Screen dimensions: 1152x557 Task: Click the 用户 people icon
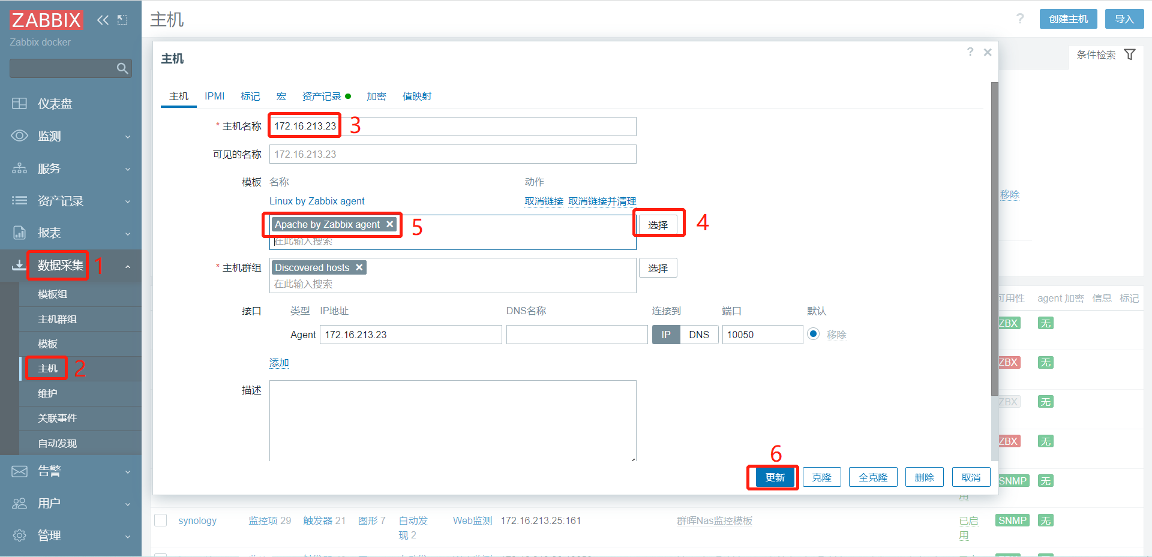pos(19,504)
